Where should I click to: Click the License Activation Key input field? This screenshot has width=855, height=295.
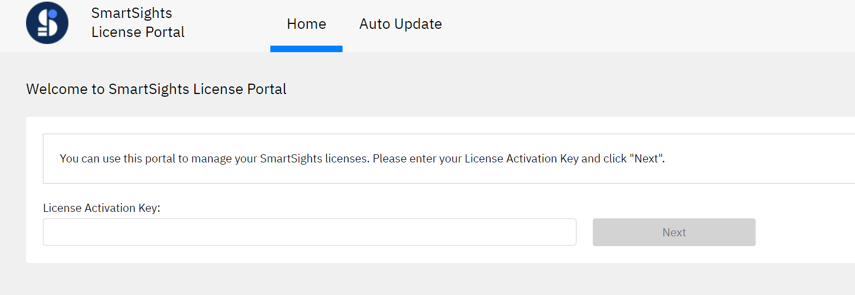309,232
